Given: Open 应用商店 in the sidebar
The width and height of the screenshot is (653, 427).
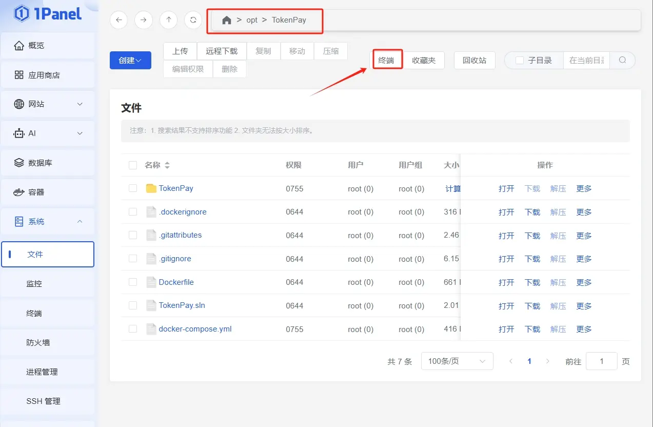Looking at the screenshot, I should (48, 75).
